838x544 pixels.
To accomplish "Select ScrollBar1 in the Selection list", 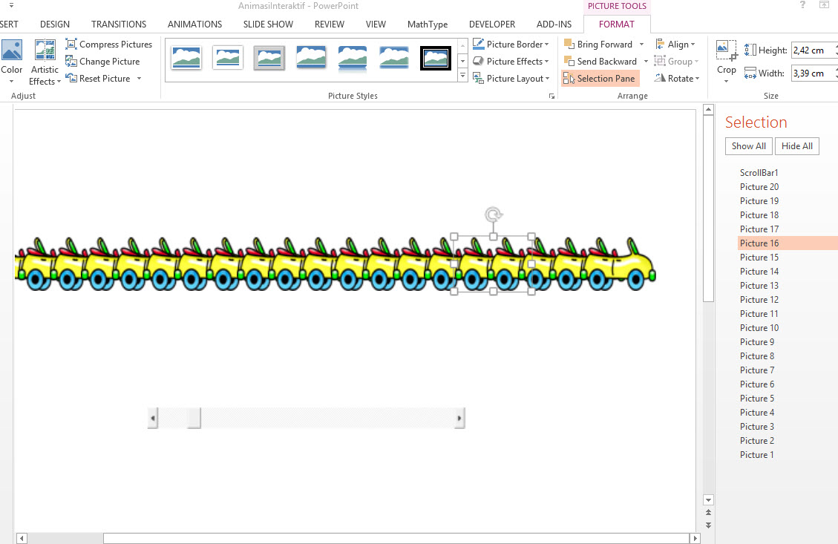I will click(x=759, y=173).
